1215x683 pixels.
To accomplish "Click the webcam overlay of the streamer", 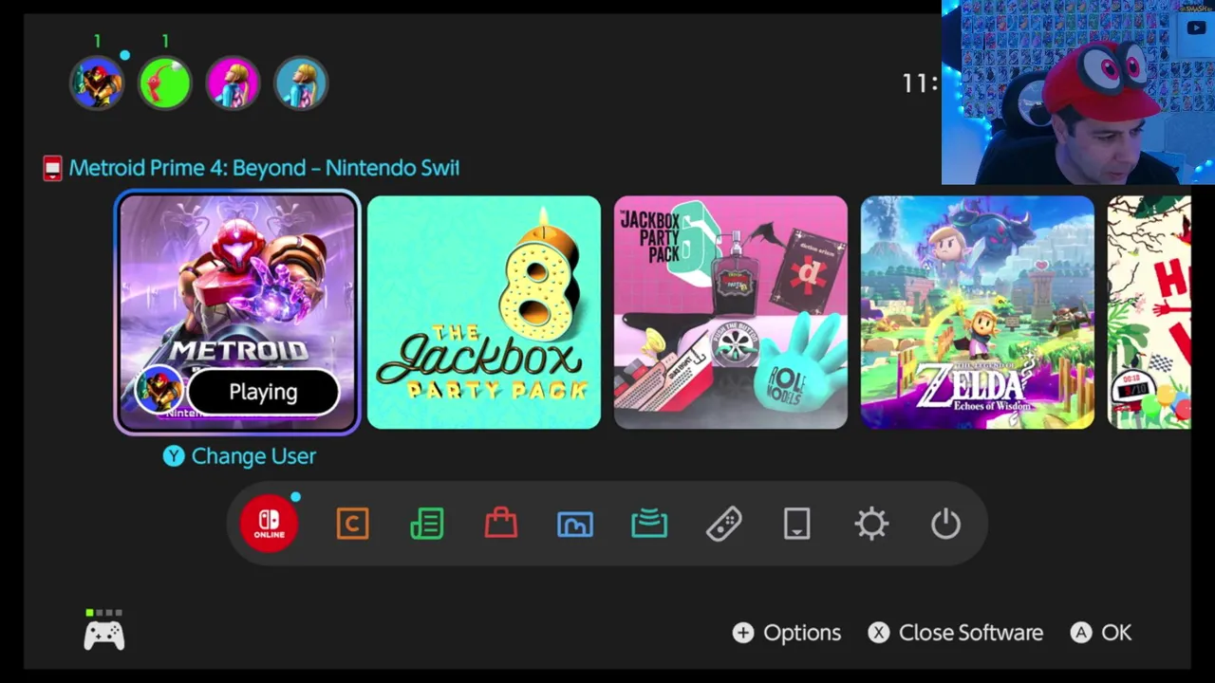I will [1078, 92].
